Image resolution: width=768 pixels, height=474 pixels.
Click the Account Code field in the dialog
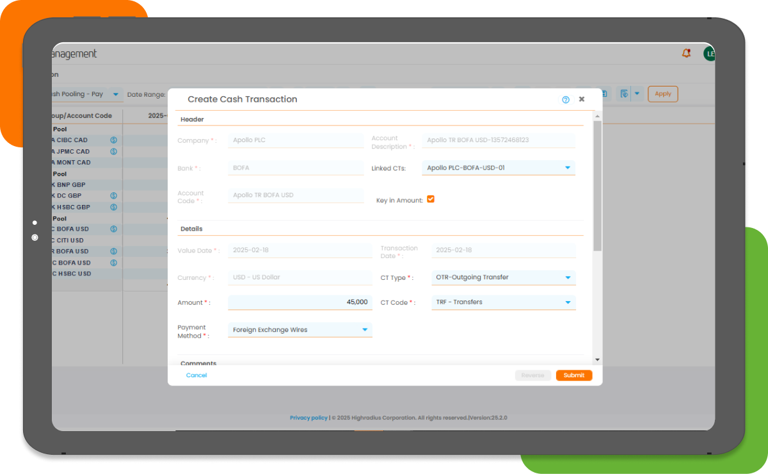pyautogui.click(x=296, y=195)
